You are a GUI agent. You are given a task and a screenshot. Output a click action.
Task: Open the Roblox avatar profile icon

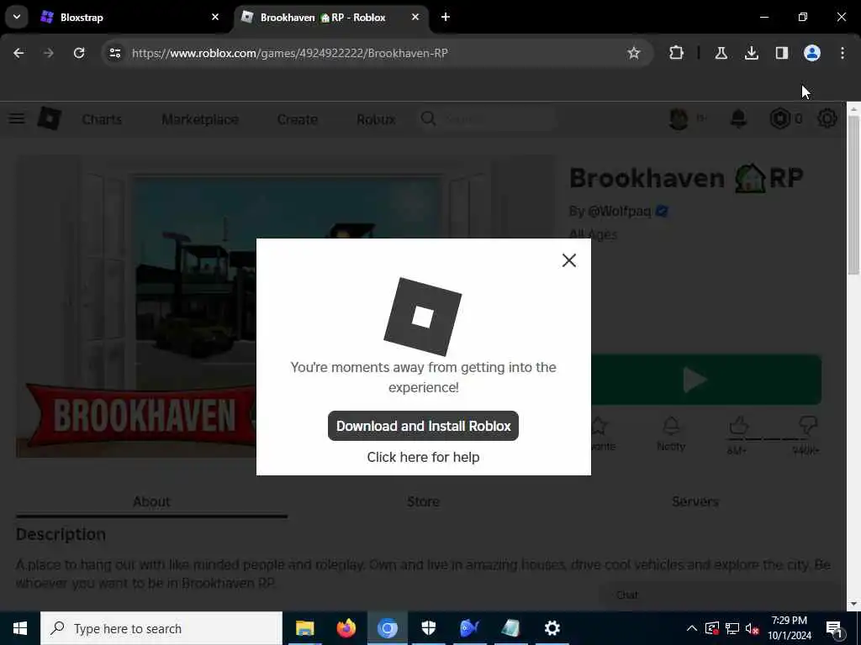tap(679, 118)
